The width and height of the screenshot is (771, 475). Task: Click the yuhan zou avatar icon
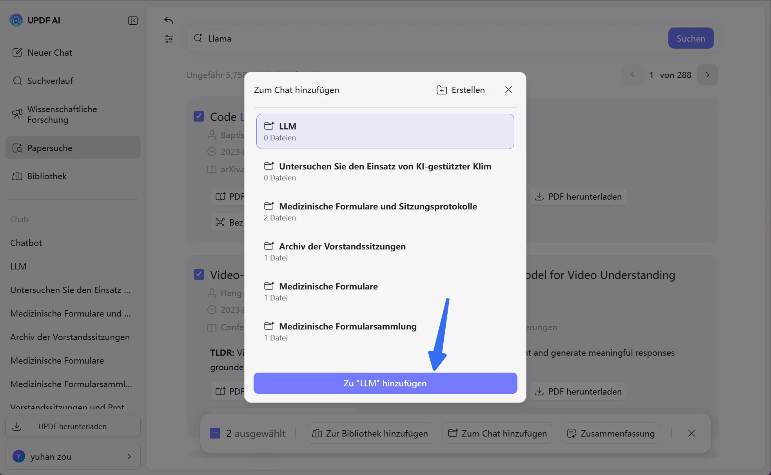18,456
